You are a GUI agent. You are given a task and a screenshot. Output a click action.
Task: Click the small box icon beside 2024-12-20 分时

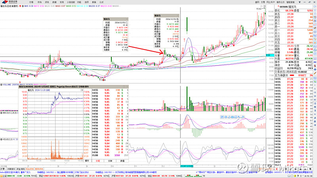[x=82, y=90]
